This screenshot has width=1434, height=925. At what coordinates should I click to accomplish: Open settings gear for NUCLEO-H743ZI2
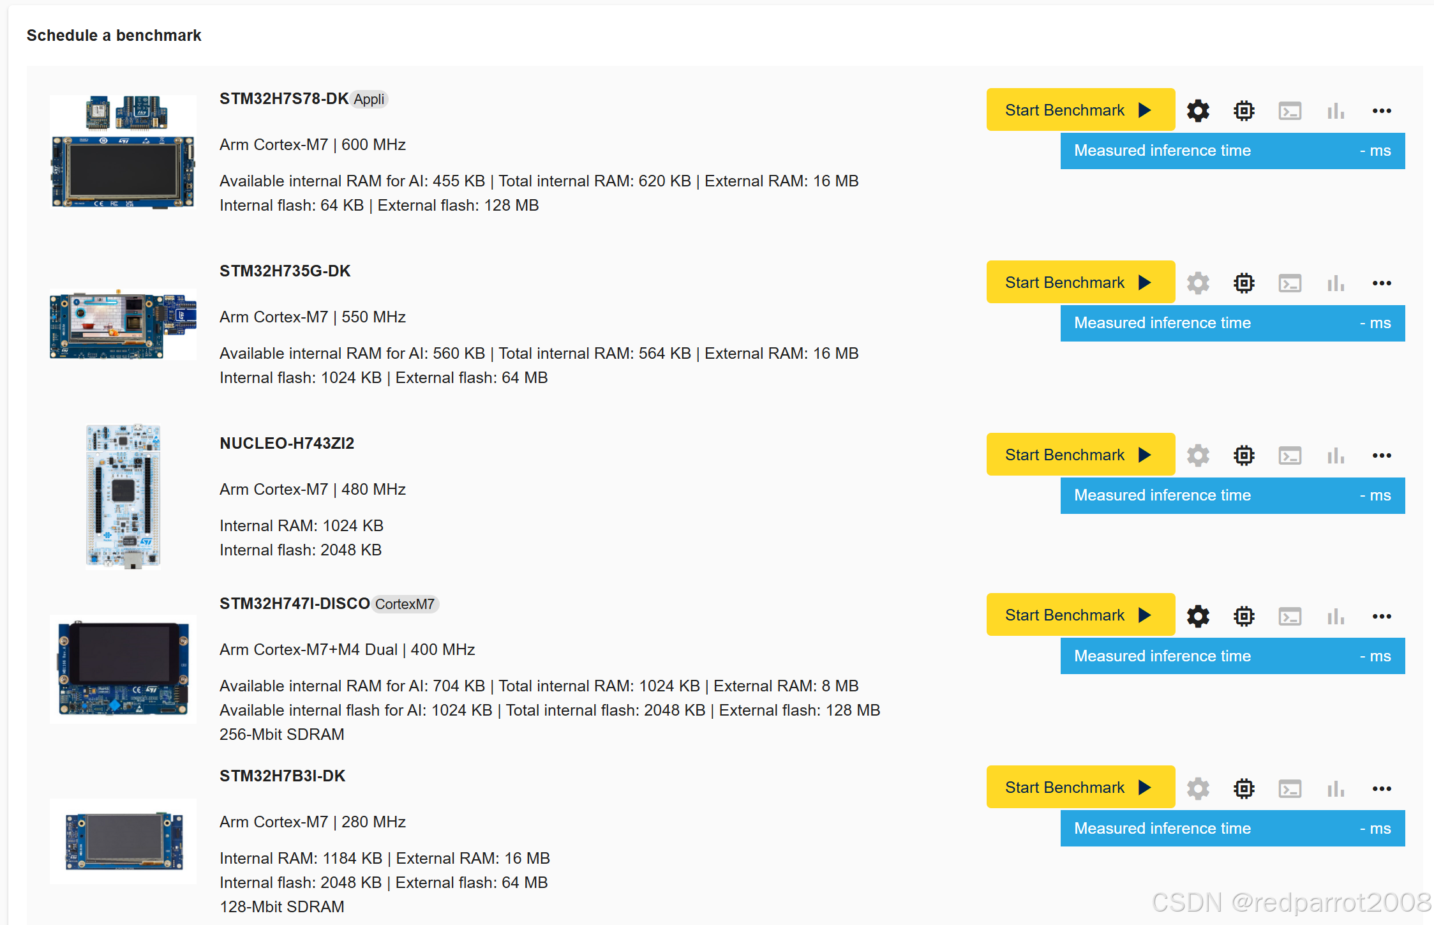(x=1198, y=455)
